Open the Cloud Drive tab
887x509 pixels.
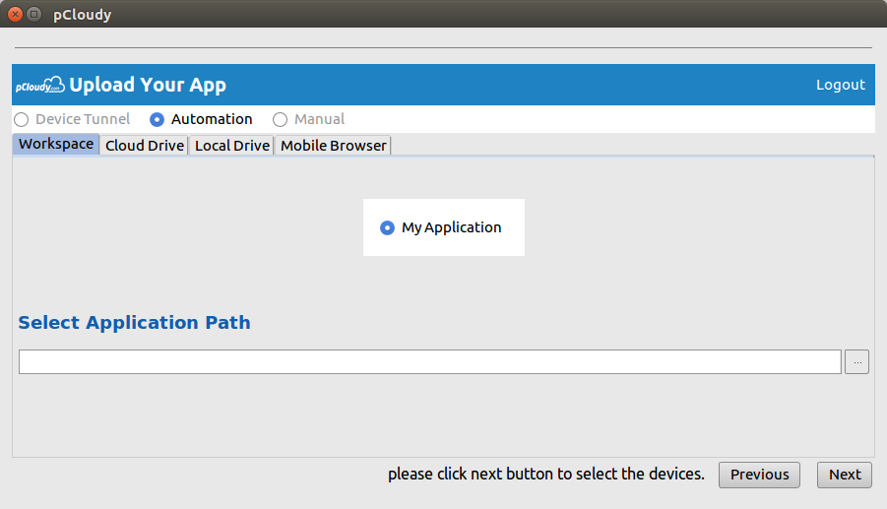[145, 146]
